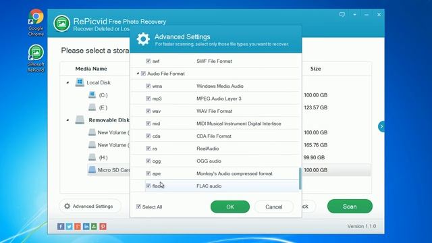
Task: Uncheck the mid checkbox
Action: pyautogui.click(x=148, y=124)
